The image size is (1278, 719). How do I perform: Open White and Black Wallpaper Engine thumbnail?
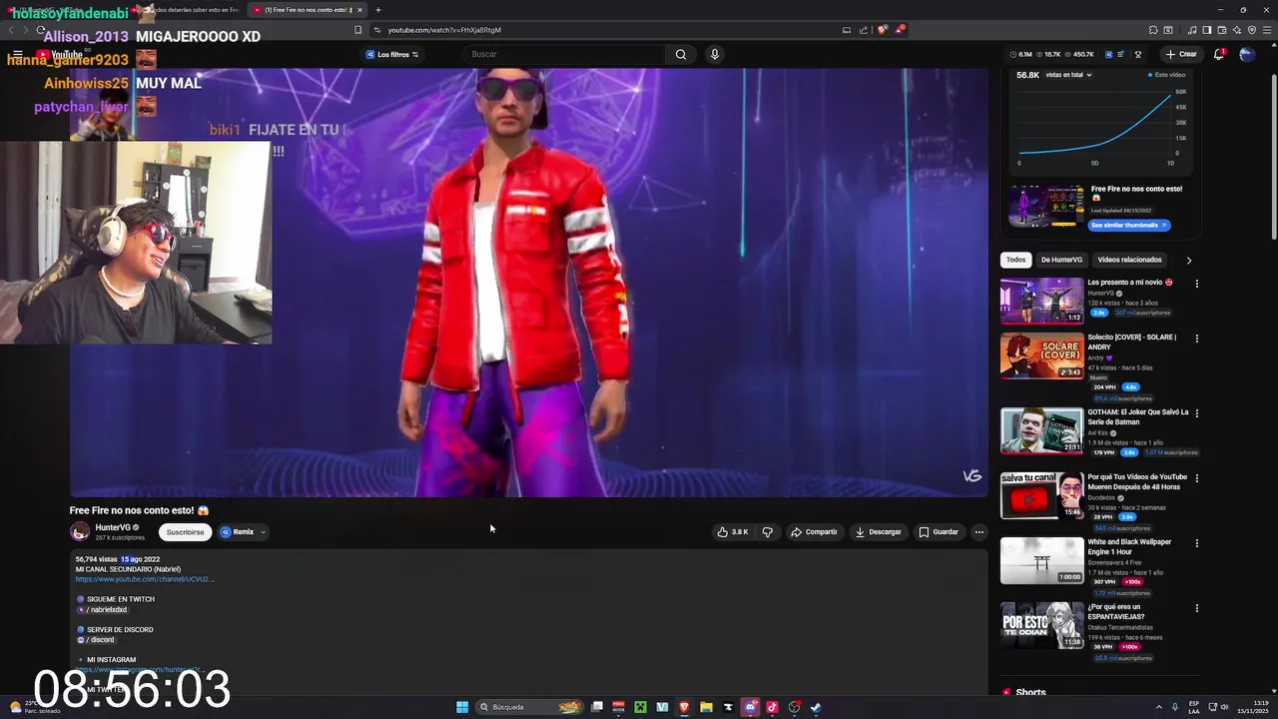(1041, 560)
